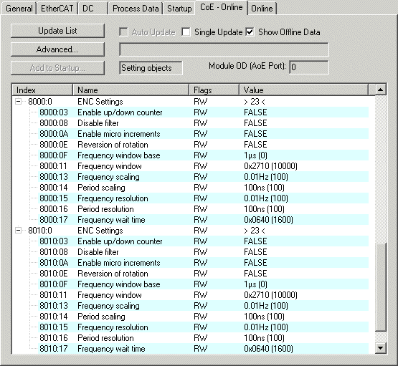Enable the Single Update checkbox
Viewport: 398px width, 366px height.
click(186, 32)
